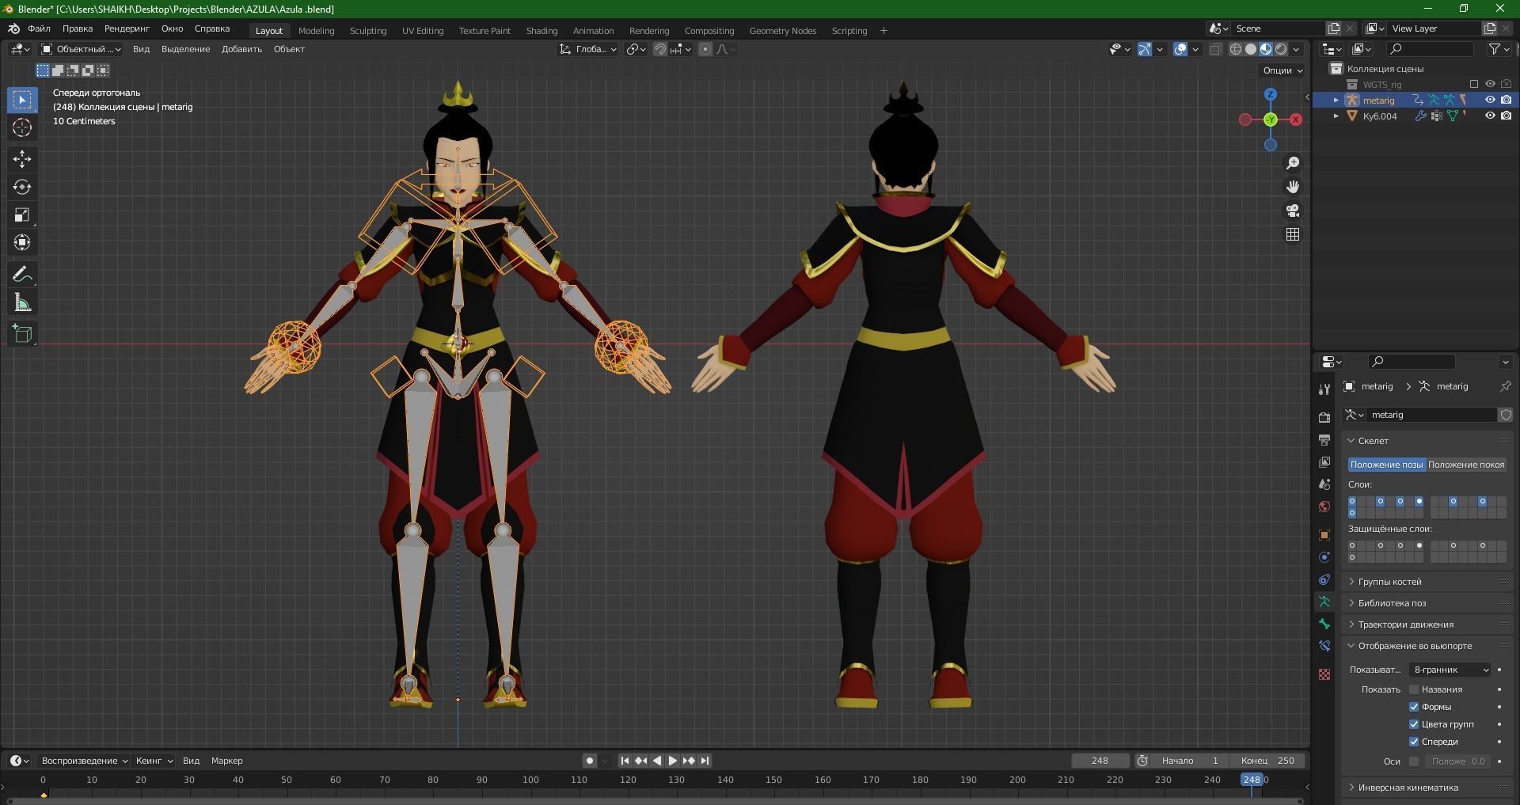Switch to wireframe viewport shading

point(1236,49)
